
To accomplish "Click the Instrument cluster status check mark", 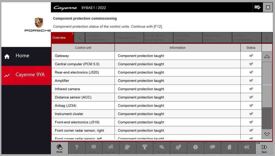I will 251,114.
